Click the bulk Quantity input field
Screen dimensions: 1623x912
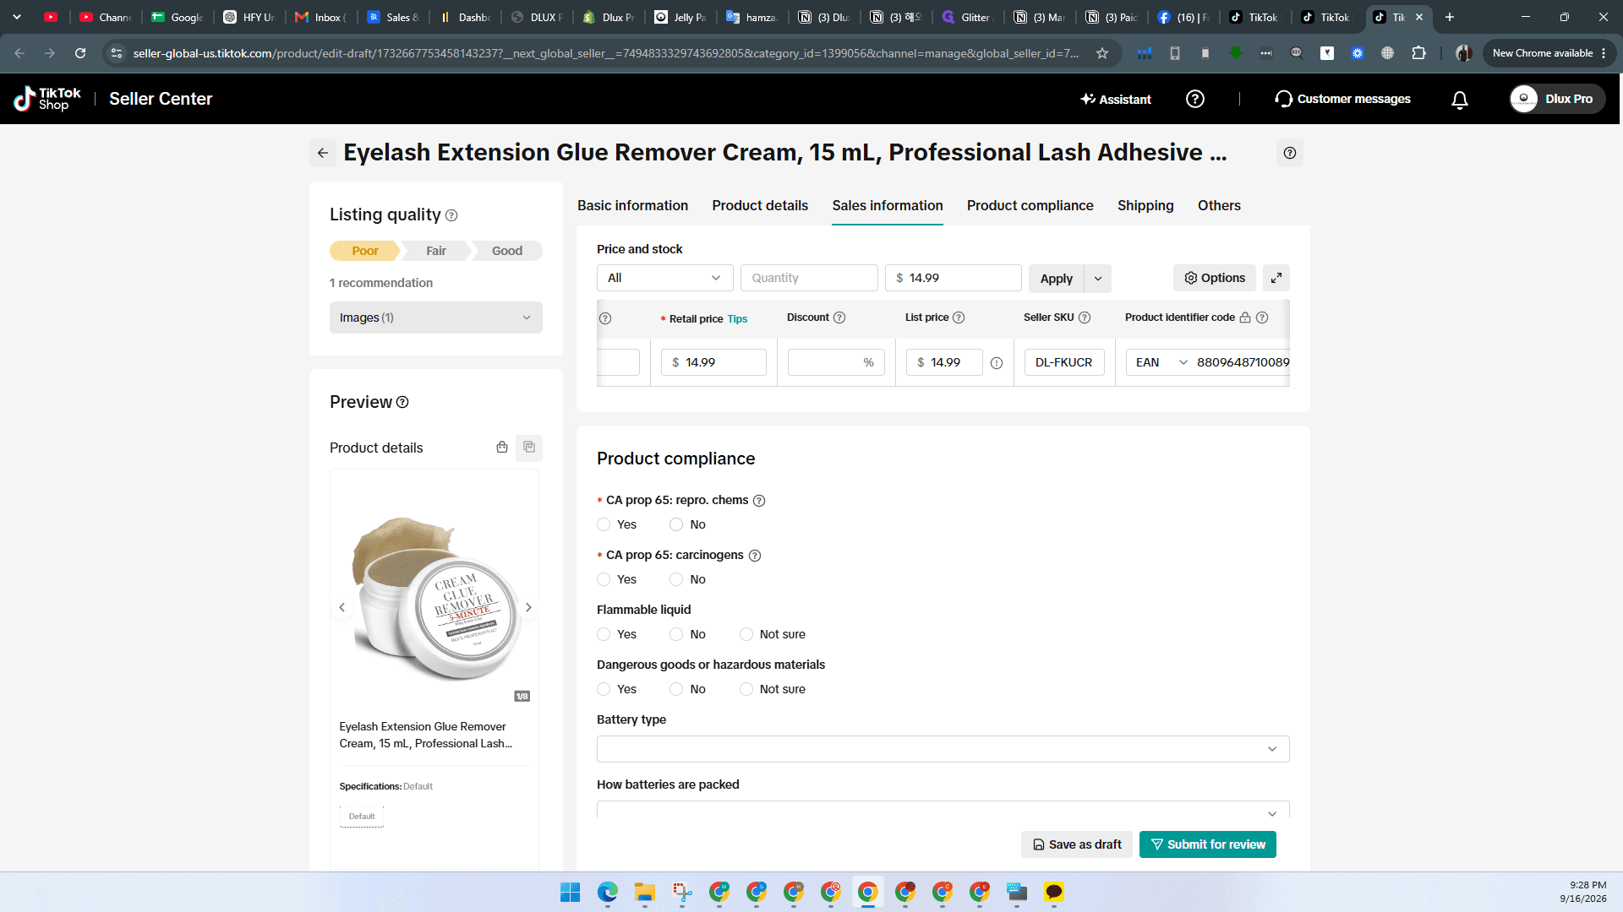809,278
